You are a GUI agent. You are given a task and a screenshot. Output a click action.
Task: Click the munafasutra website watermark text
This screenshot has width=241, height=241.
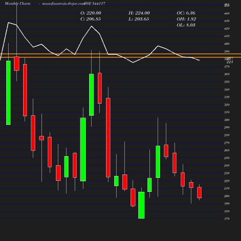coord(63,3)
